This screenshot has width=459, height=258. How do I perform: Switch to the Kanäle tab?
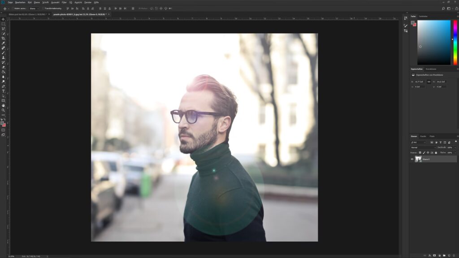[x=423, y=136]
